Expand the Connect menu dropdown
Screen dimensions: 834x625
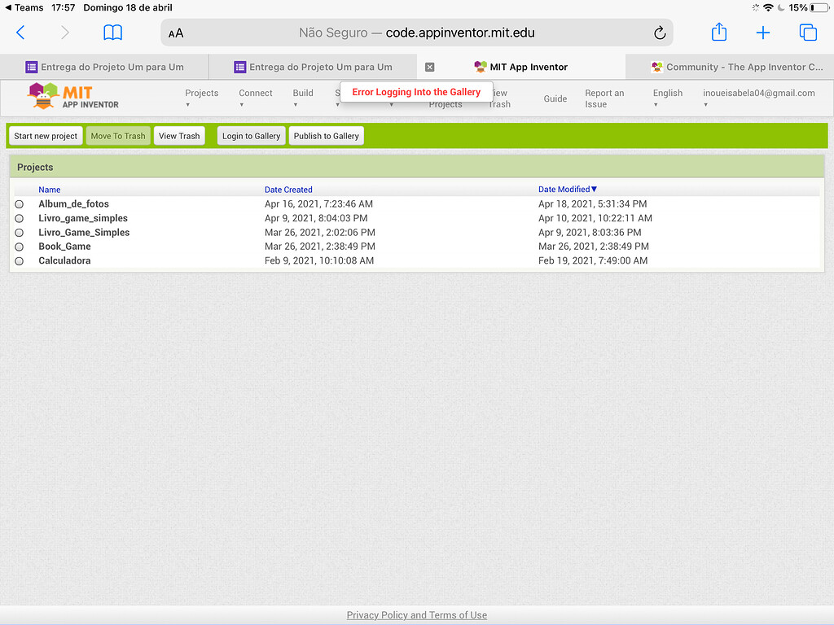(255, 98)
